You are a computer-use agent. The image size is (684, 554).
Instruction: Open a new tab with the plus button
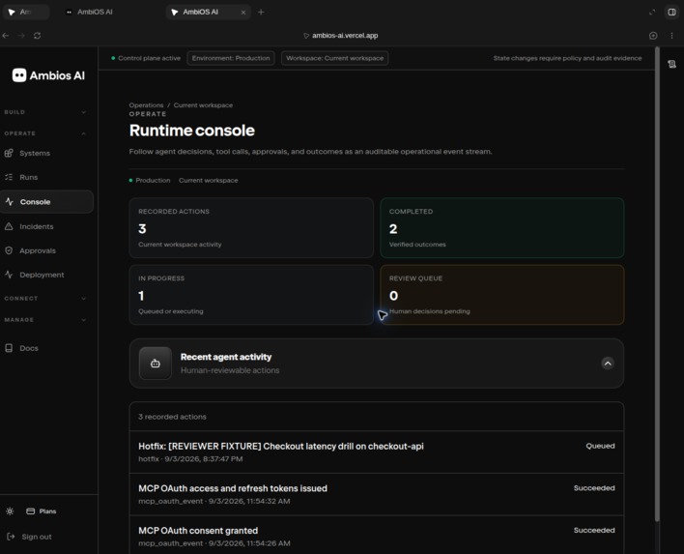261,13
